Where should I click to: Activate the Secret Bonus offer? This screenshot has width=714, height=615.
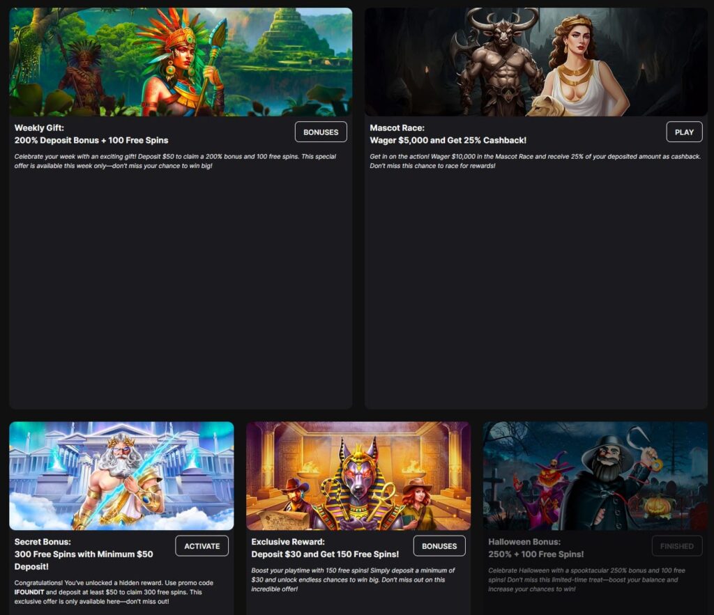(x=202, y=546)
